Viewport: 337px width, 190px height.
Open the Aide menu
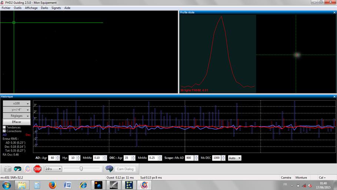[67, 8]
